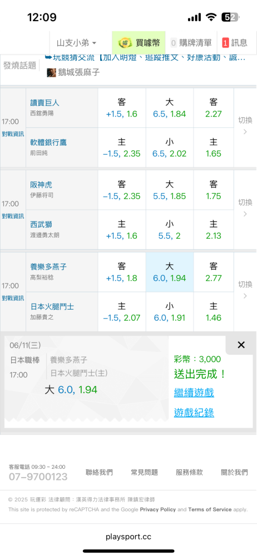Select 主 2.13 moneyline for 西武獅
The image size is (257, 558).
click(x=214, y=230)
